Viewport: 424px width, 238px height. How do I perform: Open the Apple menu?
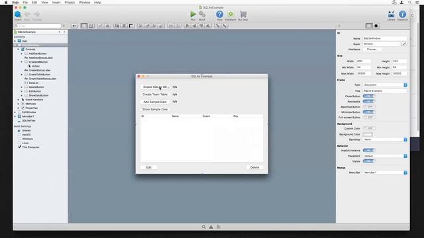pos(6,2)
